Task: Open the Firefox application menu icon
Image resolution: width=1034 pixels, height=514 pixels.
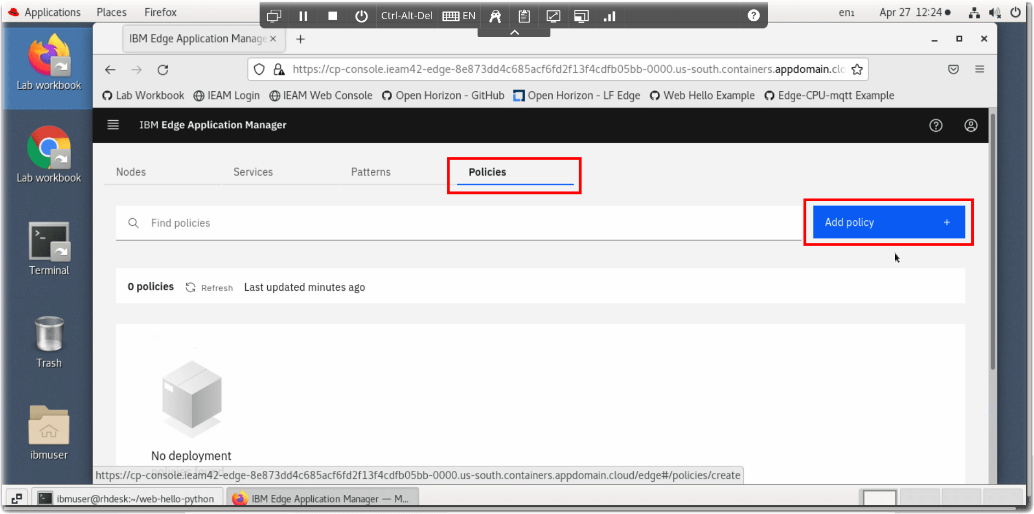Action: click(x=980, y=69)
